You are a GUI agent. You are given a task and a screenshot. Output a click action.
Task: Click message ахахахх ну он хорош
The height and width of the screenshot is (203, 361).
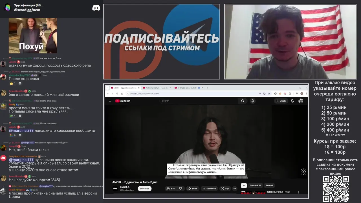tap(50, 65)
